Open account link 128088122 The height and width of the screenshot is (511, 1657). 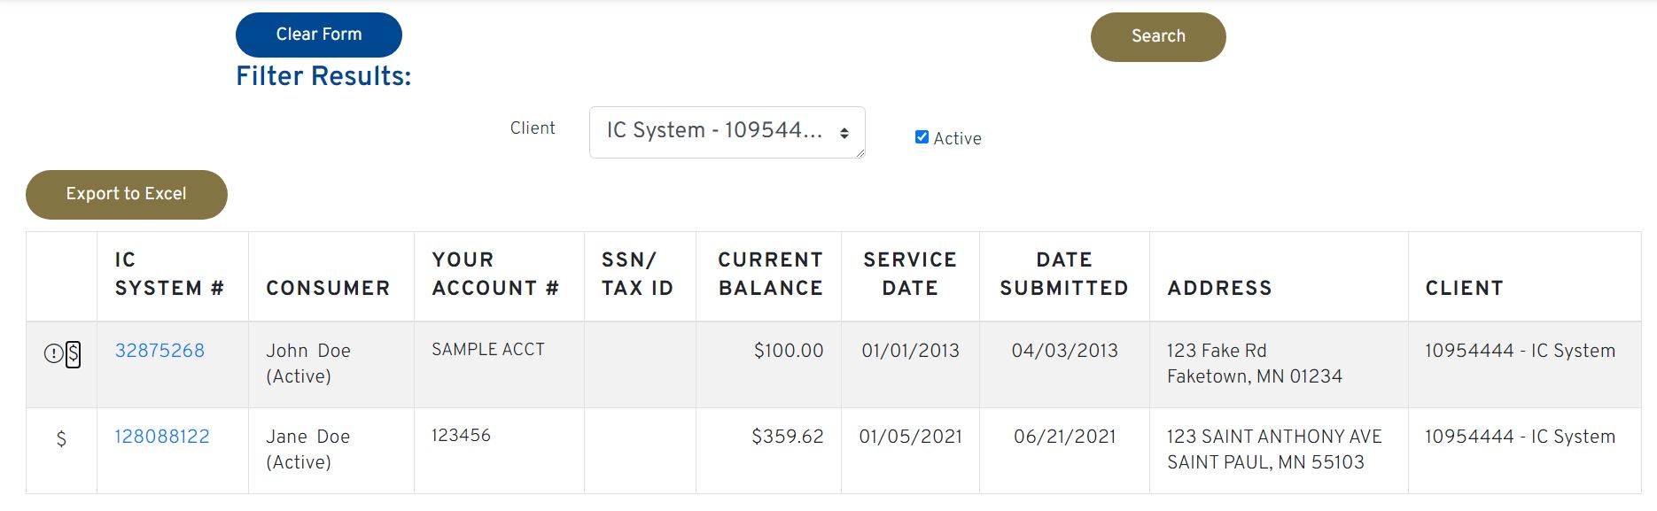tap(162, 437)
